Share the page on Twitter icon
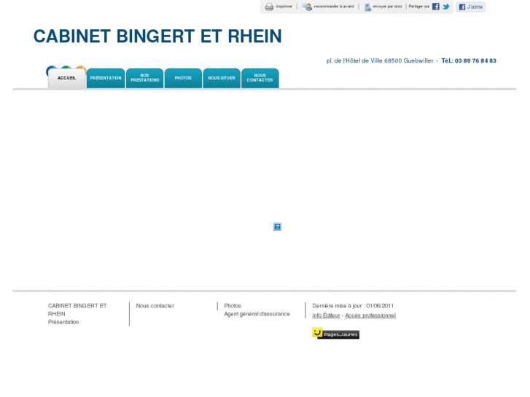The height and width of the screenshot is (397, 530). 446,7
